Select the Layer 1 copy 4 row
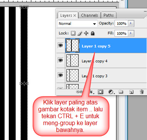The height and width of the screenshot is (140, 147). 102,60
